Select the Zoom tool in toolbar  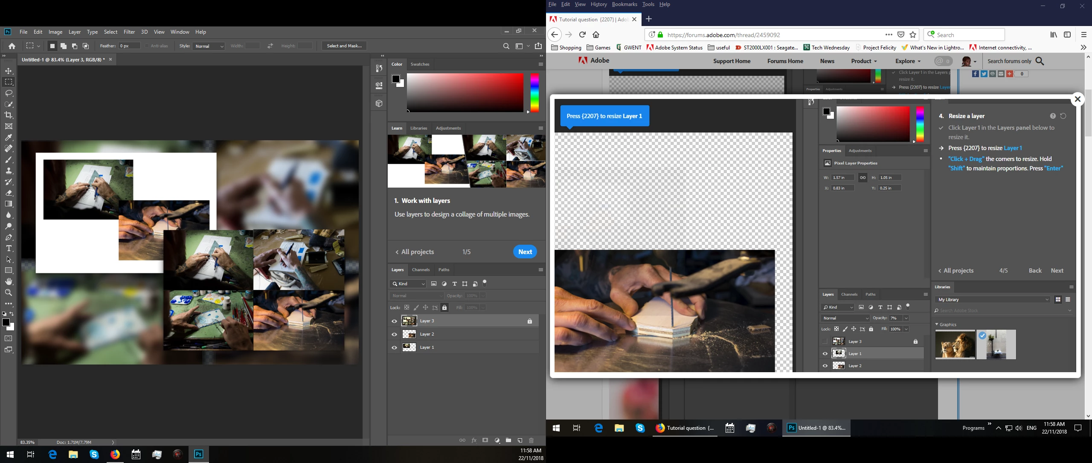(9, 293)
